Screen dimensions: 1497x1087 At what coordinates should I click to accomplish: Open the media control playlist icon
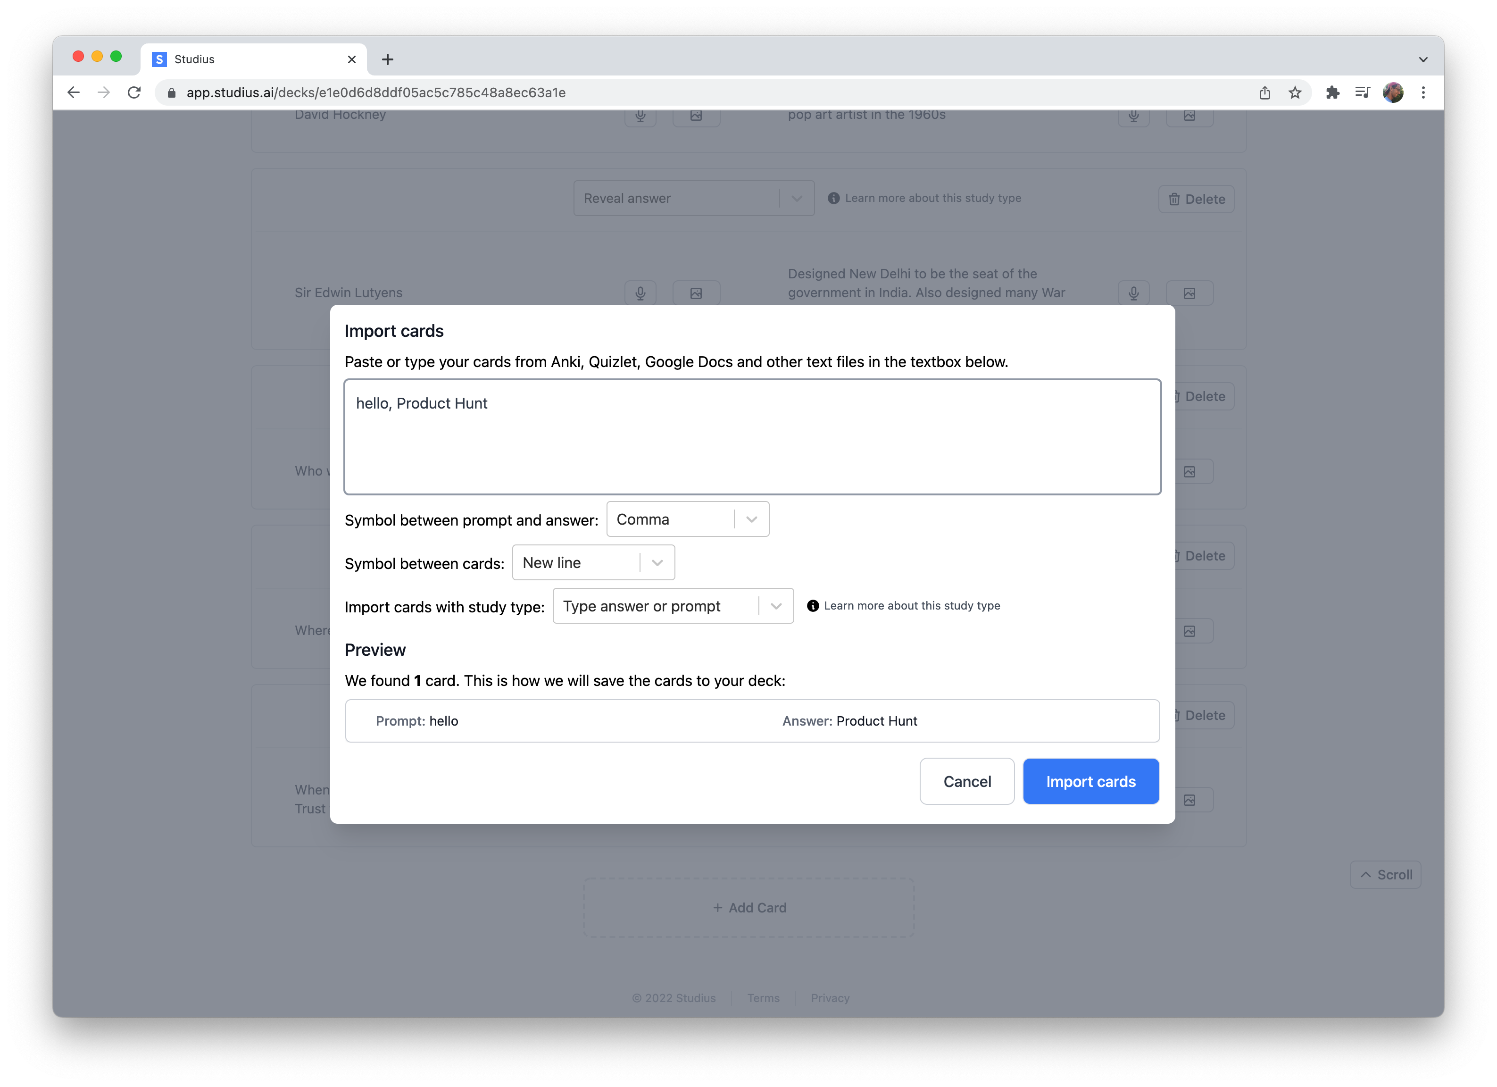[x=1363, y=92]
